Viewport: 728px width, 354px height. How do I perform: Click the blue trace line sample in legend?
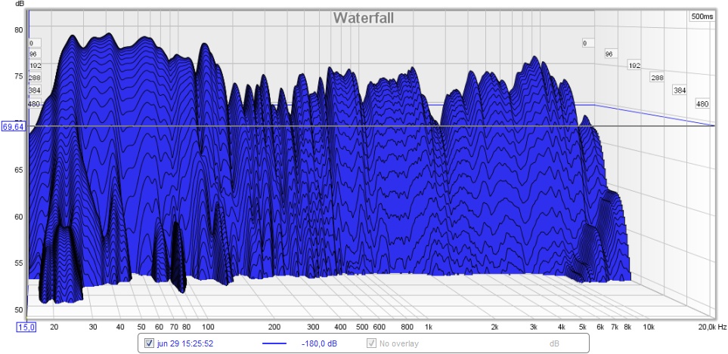coord(276,343)
